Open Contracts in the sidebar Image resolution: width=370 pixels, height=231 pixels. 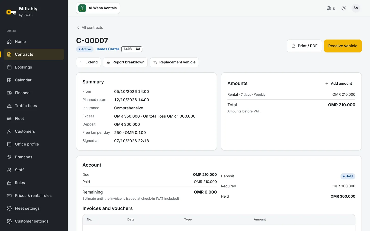(34, 54)
